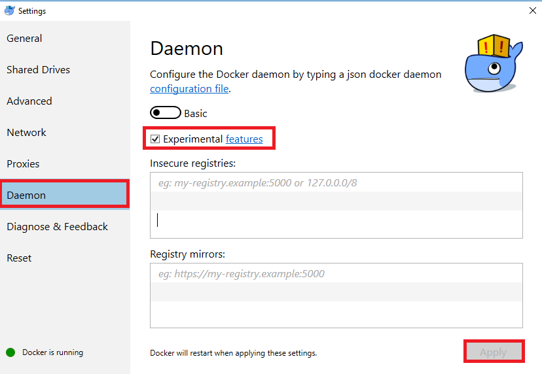Image resolution: width=542 pixels, height=374 pixels.
Task: Click into the Registry mirrors field
Action: point(336,296)
